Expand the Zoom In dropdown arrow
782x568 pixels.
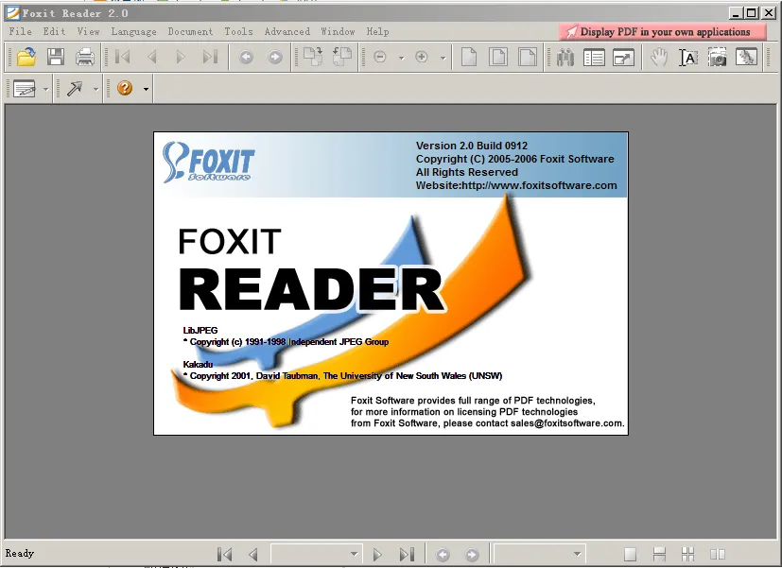(x=443, y=59)
